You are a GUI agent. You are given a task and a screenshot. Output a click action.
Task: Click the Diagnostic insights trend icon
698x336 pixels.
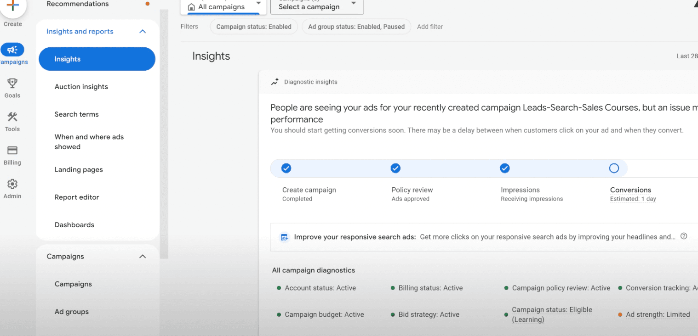pos(275,82)
